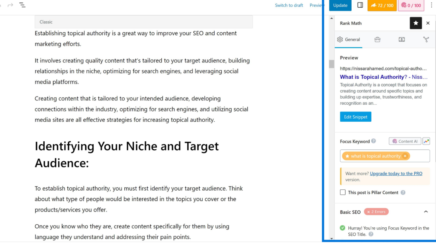
Task: Open the three-dot options menu
Action: 432,5
